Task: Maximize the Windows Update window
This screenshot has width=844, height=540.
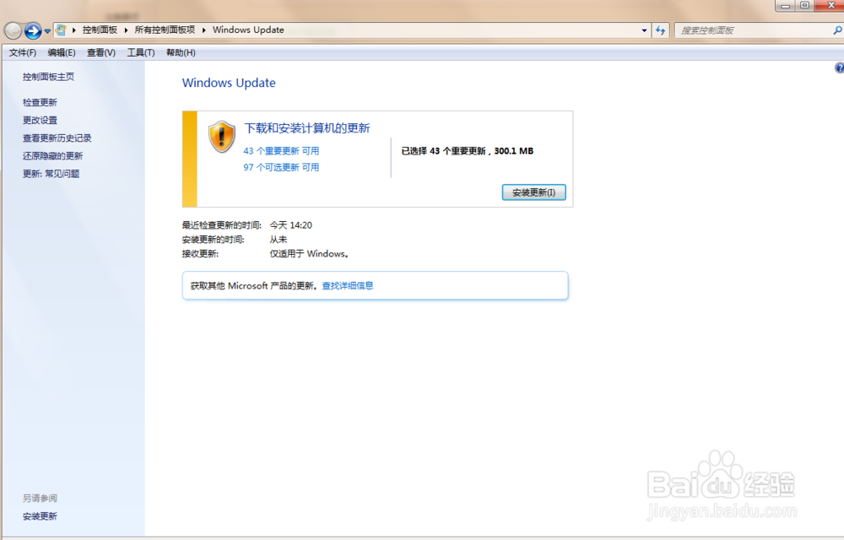Action: pyautogui.click(x=804, y=5)
